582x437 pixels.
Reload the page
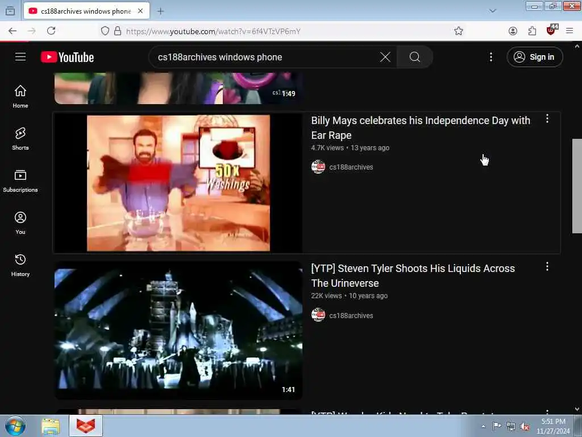(x=51, y=31)
